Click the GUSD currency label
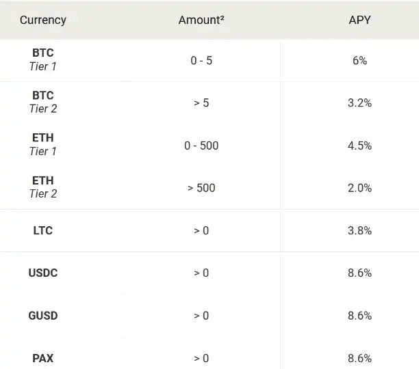Screen dimensions: 419x369 [43, 316]
